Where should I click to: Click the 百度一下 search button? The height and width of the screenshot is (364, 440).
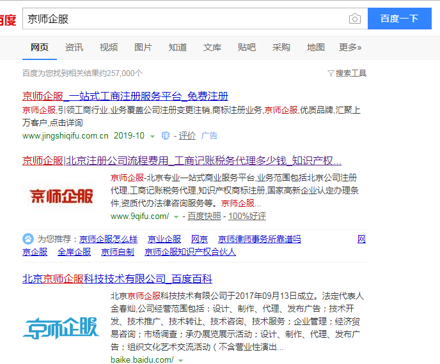click(400, 19)
